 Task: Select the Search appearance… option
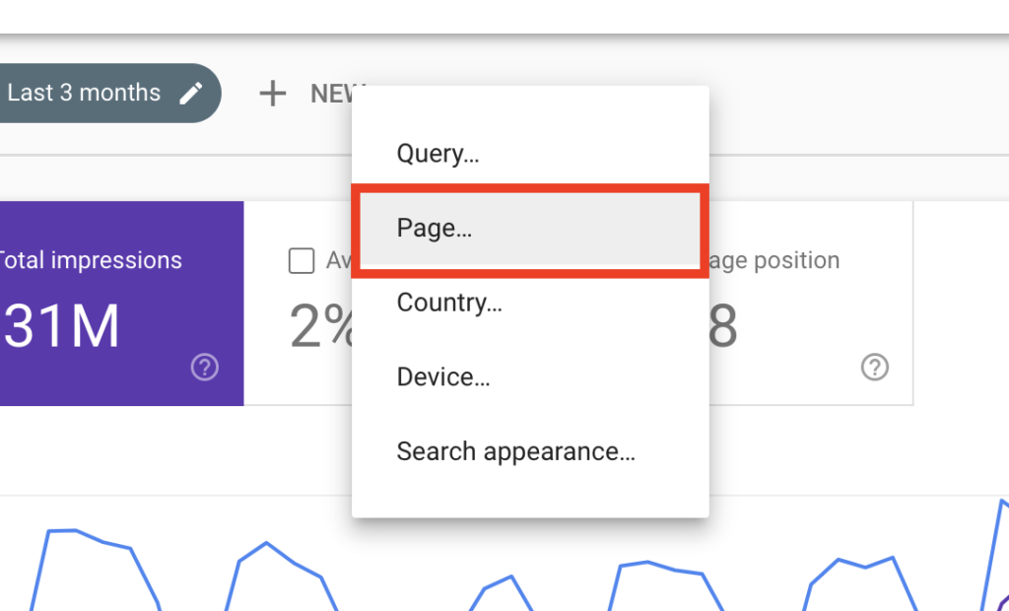coord(530,451)
